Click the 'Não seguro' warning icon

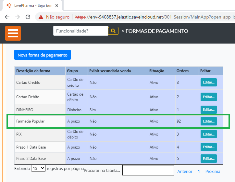tap(41, 17)
